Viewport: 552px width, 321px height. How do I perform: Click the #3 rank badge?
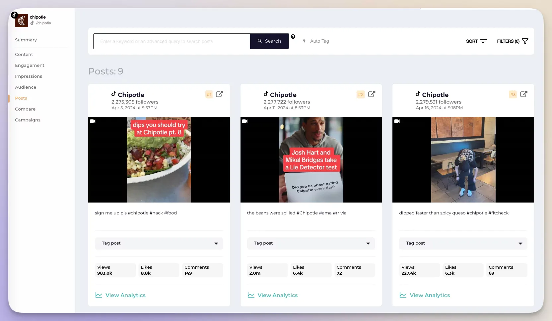click(513, 94)
